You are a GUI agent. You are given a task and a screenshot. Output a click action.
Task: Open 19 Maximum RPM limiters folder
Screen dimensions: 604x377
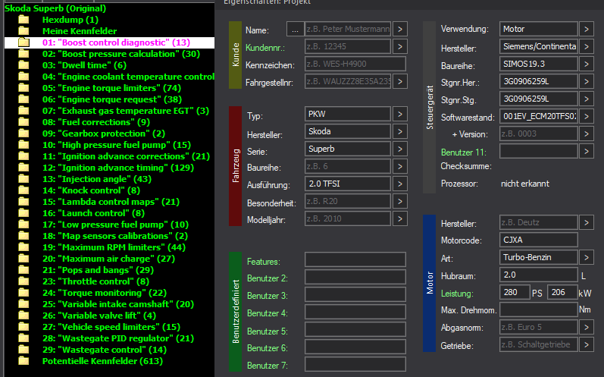point(114,247)
